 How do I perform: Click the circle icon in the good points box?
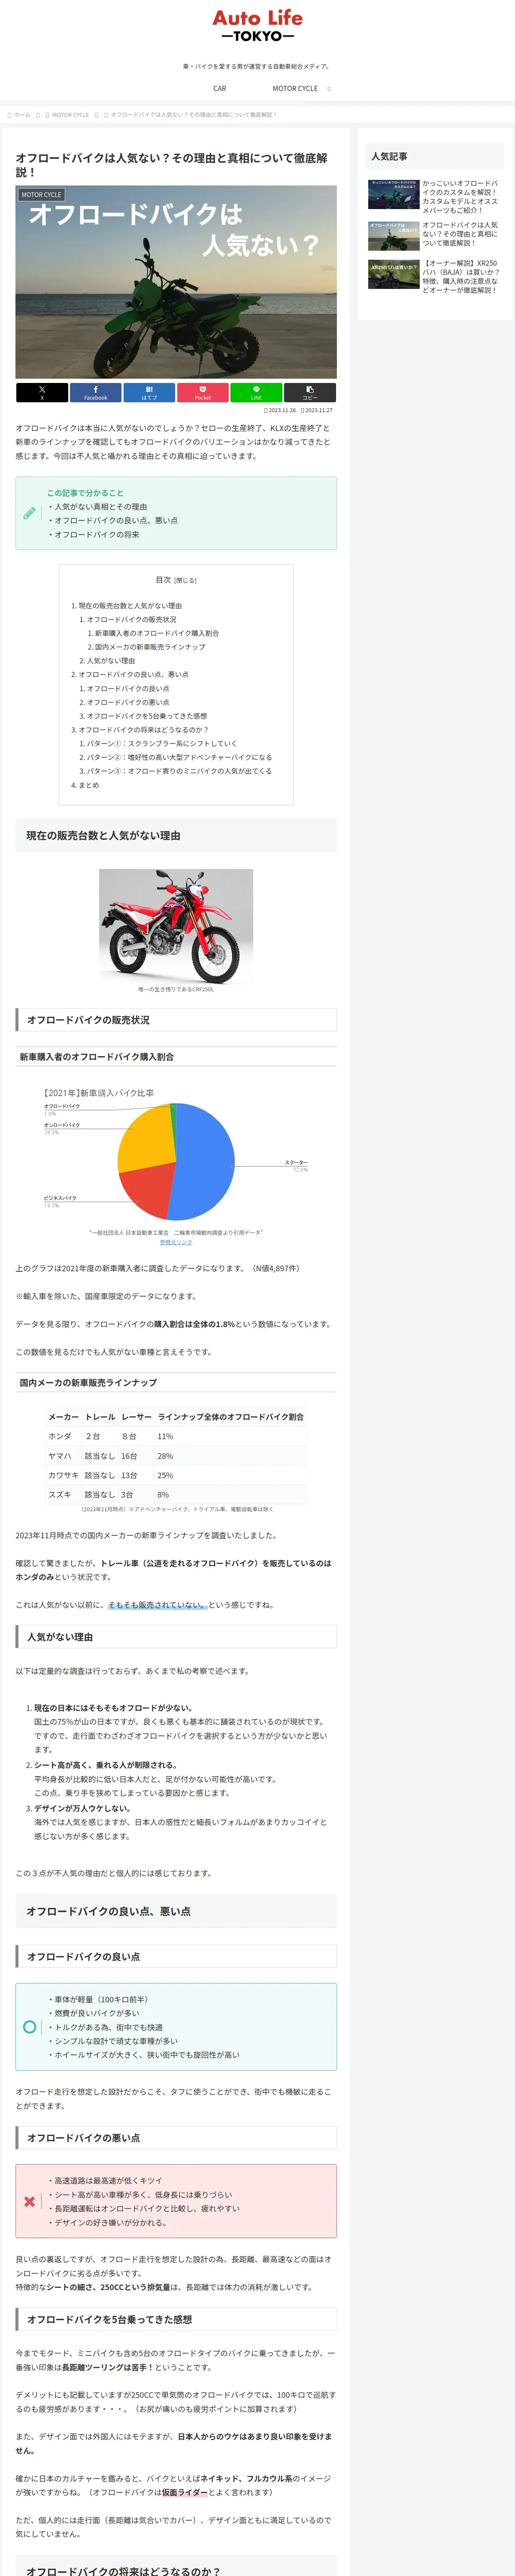(x=29, y=2027)
